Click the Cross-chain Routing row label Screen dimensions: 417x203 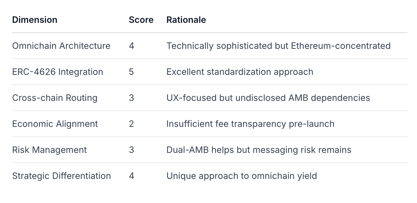click(x=55, y=98)
